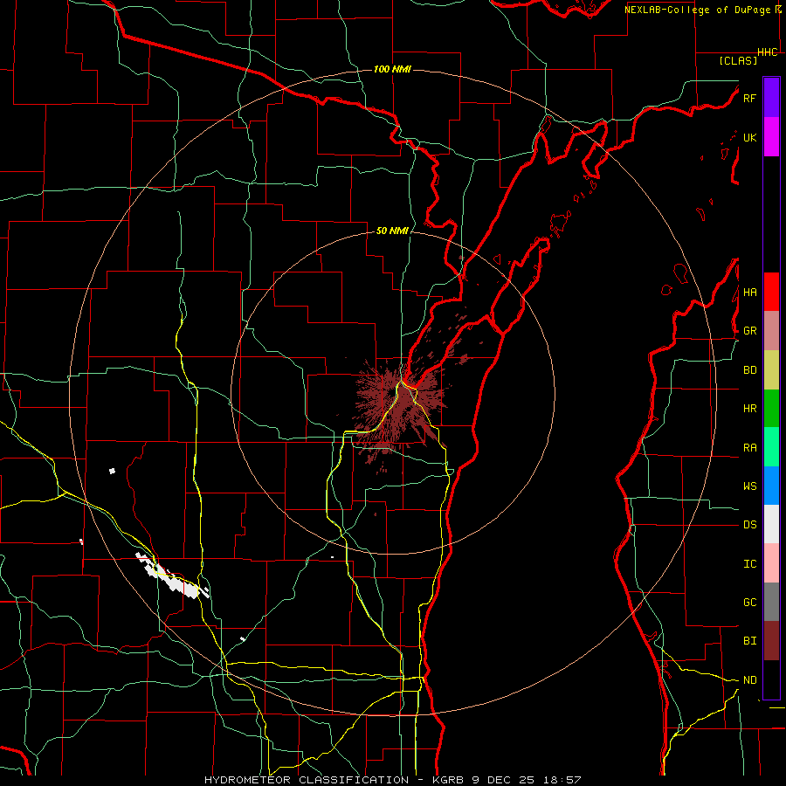Click the HA legend label
This screenshot has width=786, height=786.
point(749,293)
